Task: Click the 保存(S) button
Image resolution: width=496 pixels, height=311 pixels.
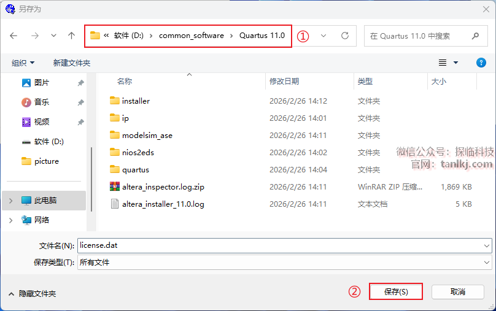Action: click(x=396, y=291)
